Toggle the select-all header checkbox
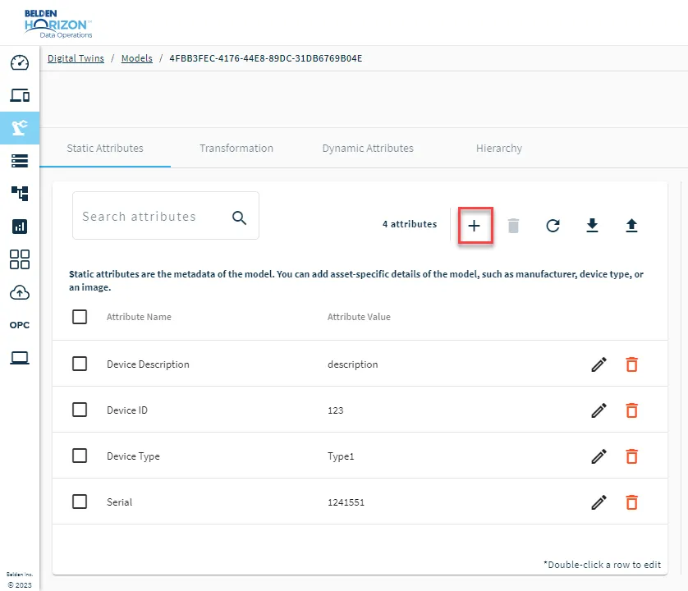The image size is (688, 591). (80, 316)
